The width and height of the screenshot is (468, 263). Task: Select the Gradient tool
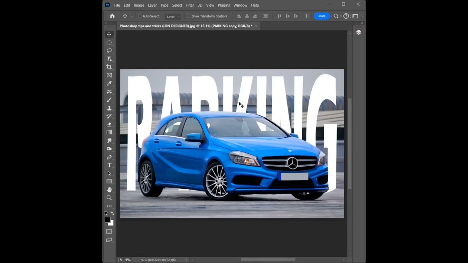pos(109,132)
